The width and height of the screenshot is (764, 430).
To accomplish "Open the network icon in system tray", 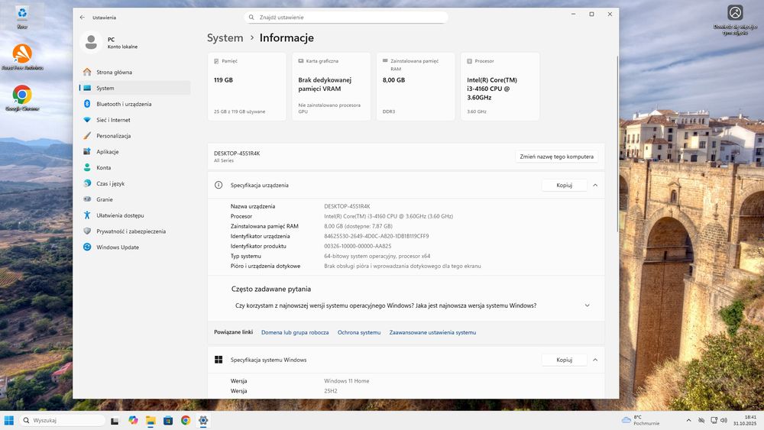I will (x=714, y=420).
